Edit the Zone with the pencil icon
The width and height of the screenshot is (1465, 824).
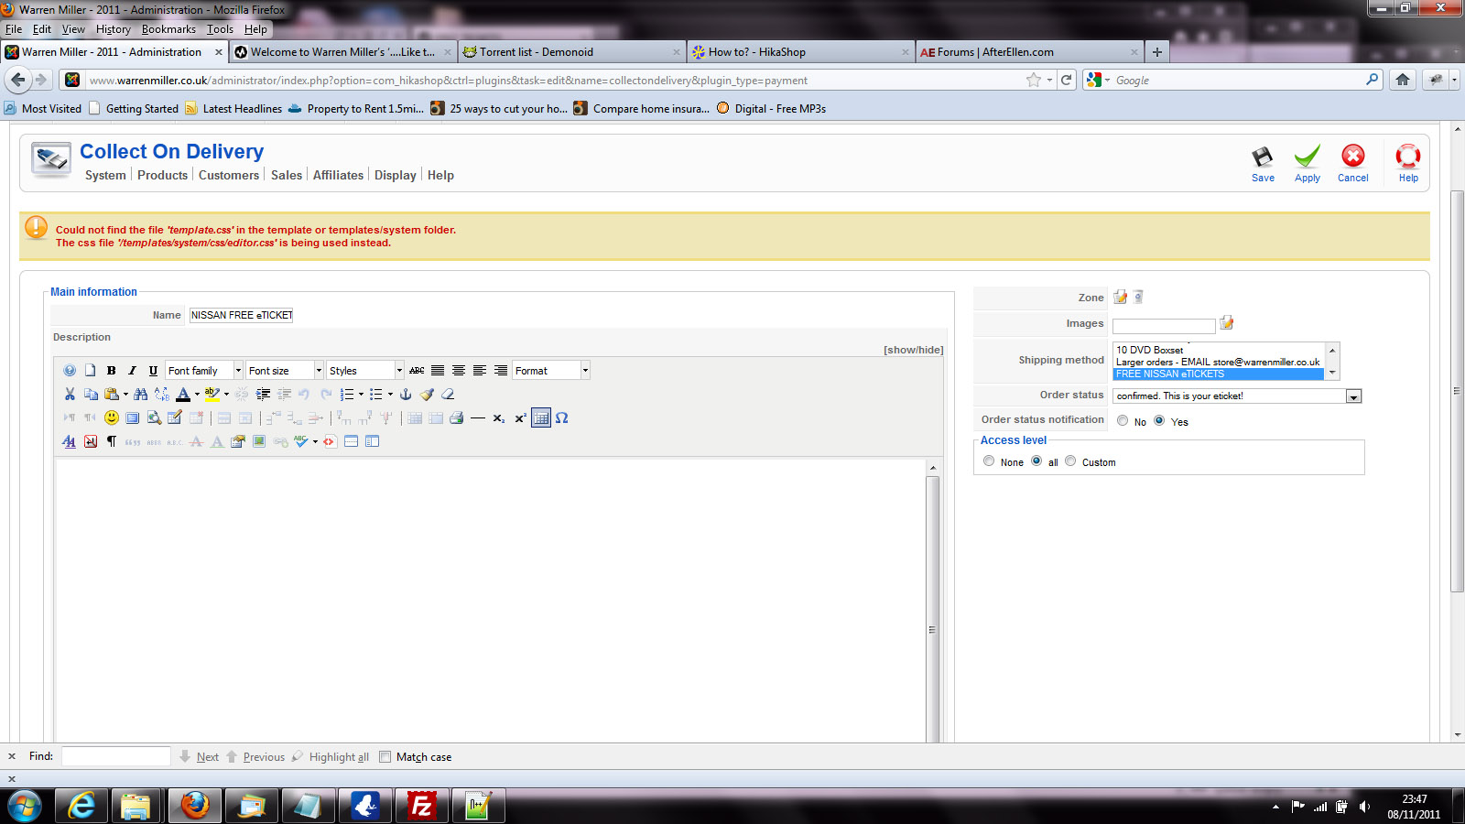(1121, 297)
